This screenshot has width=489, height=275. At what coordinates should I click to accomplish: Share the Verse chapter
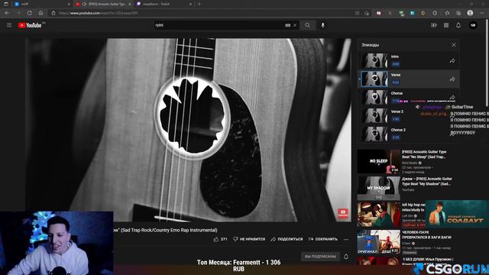click(x=452, y=79)
